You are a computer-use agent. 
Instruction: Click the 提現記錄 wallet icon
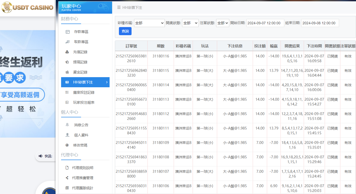click(67, 62)
